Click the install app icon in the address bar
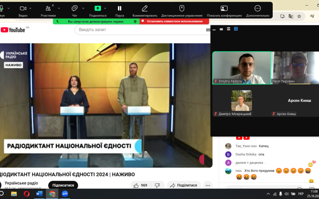 click(282, 16)
